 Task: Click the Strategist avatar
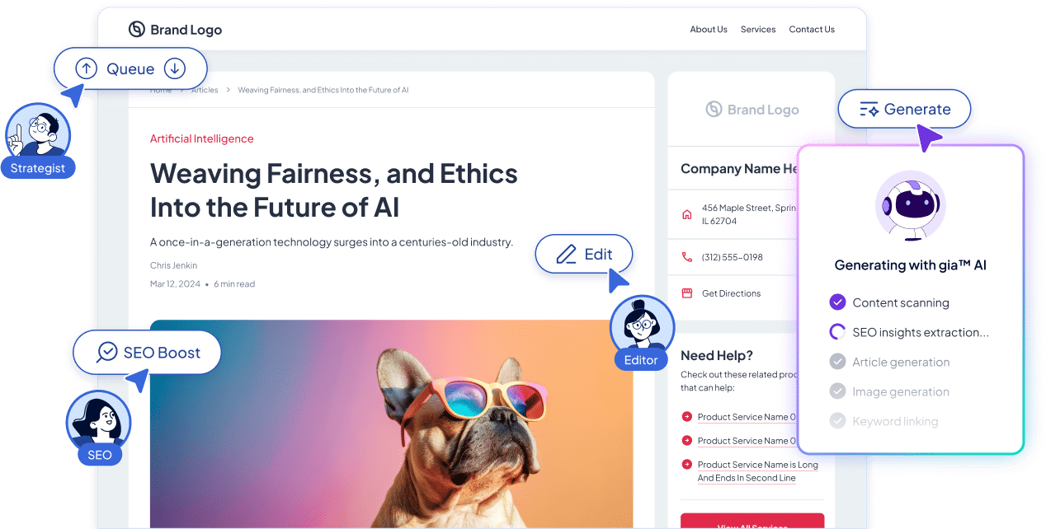38,132
